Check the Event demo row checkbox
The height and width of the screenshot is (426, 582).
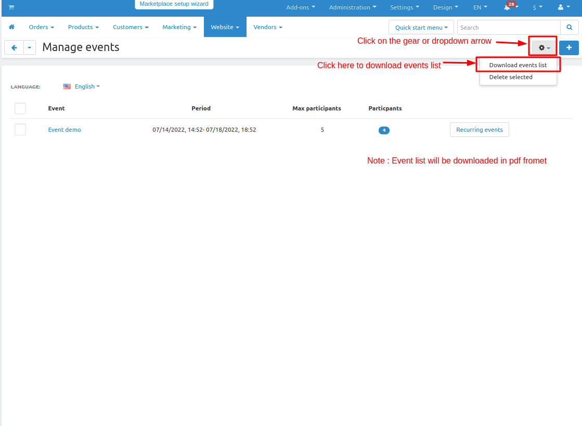(x=20, y=130)
